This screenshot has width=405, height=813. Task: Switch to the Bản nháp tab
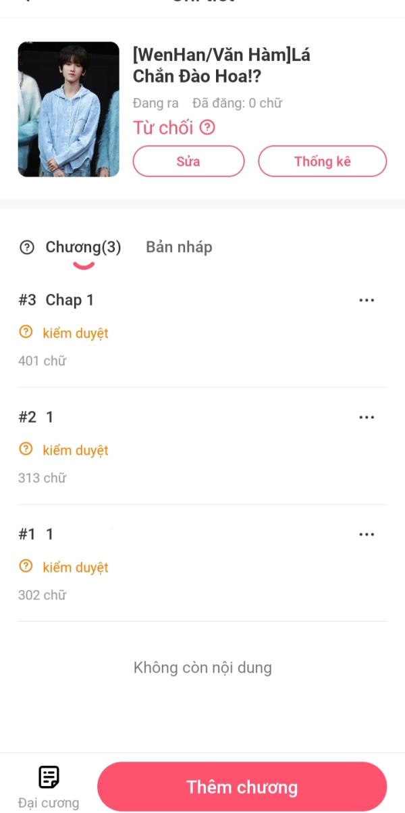[x=179, y=247]
